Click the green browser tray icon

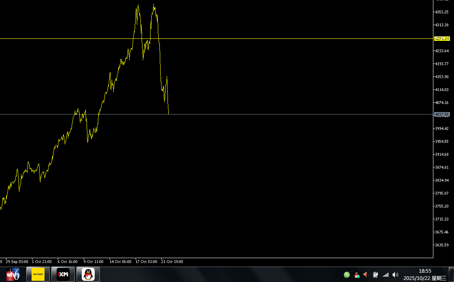[347, 275]
